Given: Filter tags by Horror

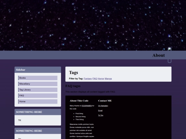Looking at the screenshot, I should click(101, 79).
